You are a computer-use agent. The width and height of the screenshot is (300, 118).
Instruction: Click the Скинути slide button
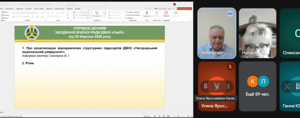5,15
